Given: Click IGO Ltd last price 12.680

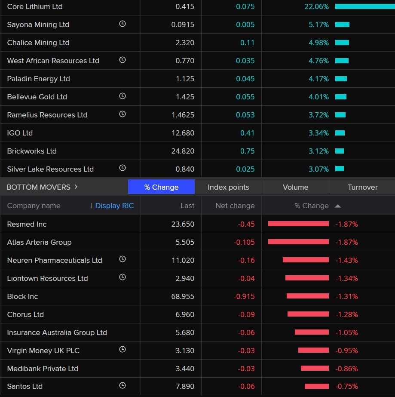Looking at the screenshot, I should pos(183,133).
